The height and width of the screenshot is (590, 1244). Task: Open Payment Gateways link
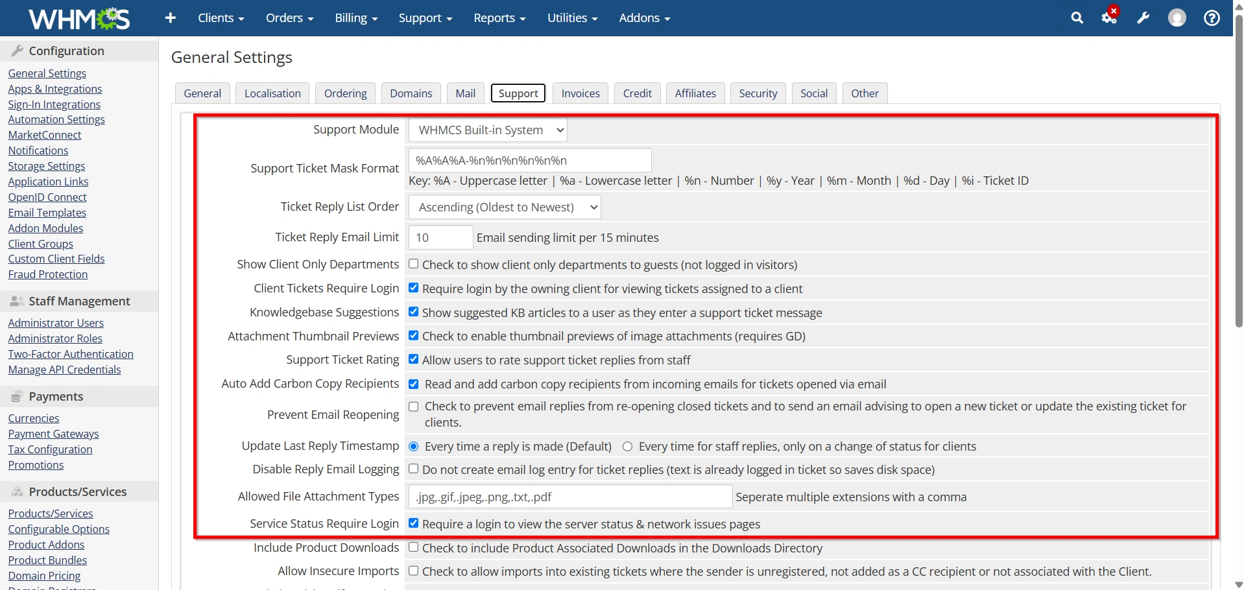click(x=53, y=434)
